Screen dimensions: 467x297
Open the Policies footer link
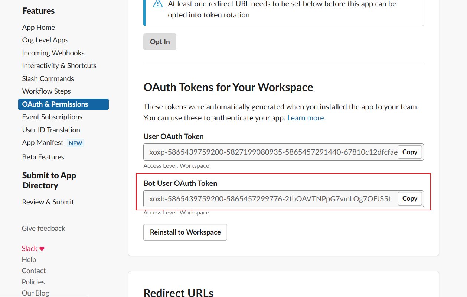(x=33, y=282)
